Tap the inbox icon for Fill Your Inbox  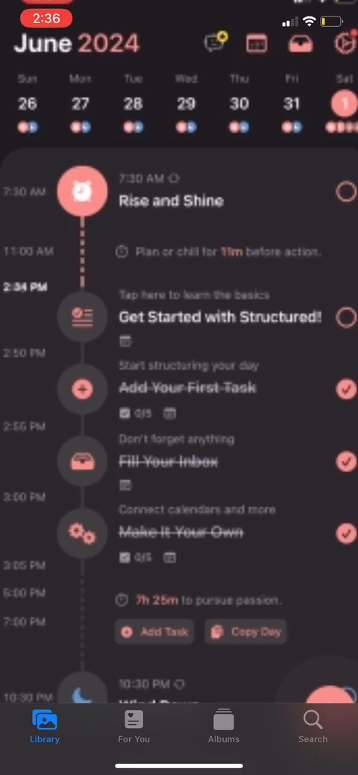coord(82,462)
